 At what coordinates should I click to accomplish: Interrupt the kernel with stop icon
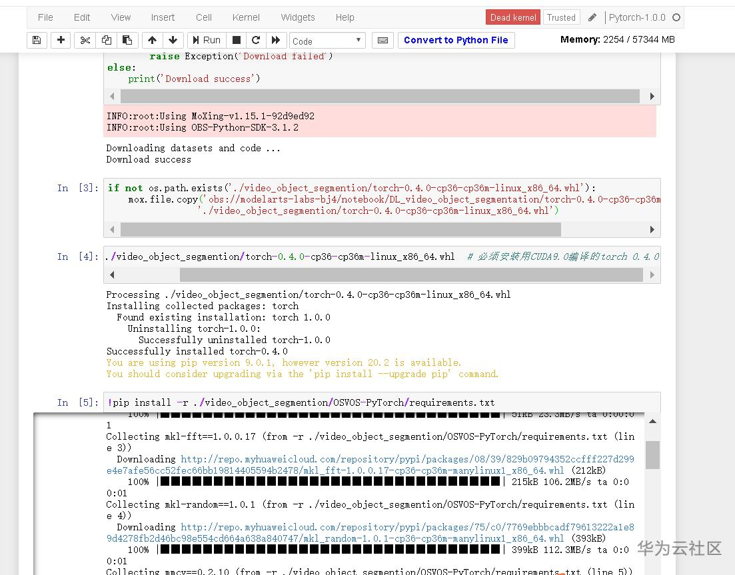[x=237, y=40]
